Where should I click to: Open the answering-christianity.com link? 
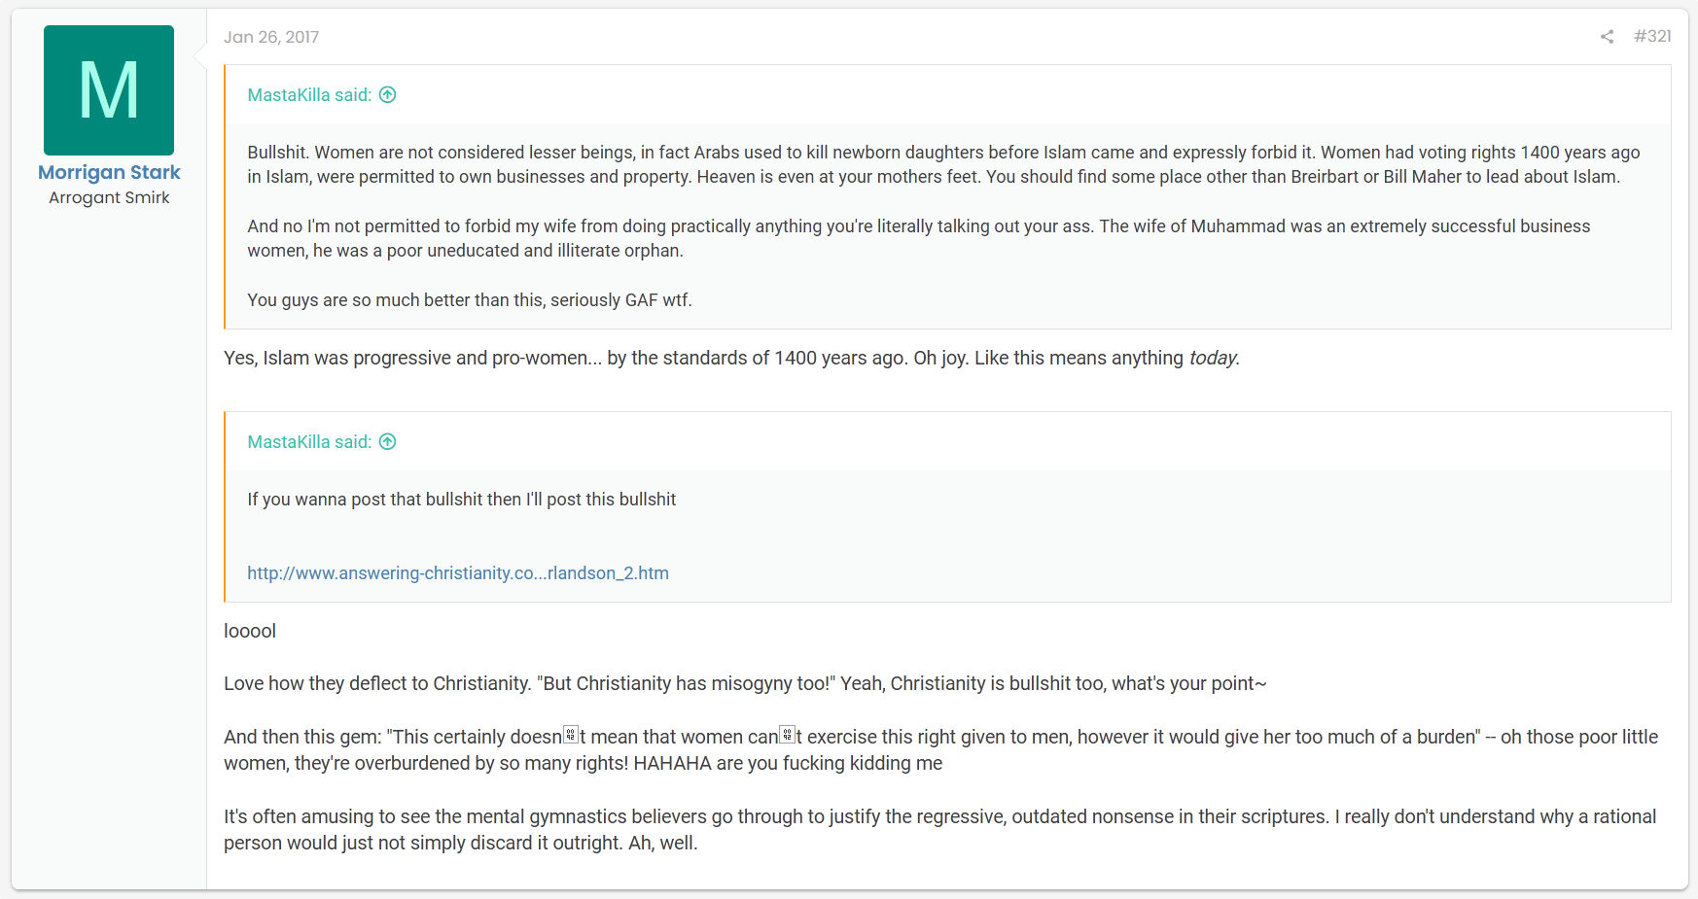458,573
